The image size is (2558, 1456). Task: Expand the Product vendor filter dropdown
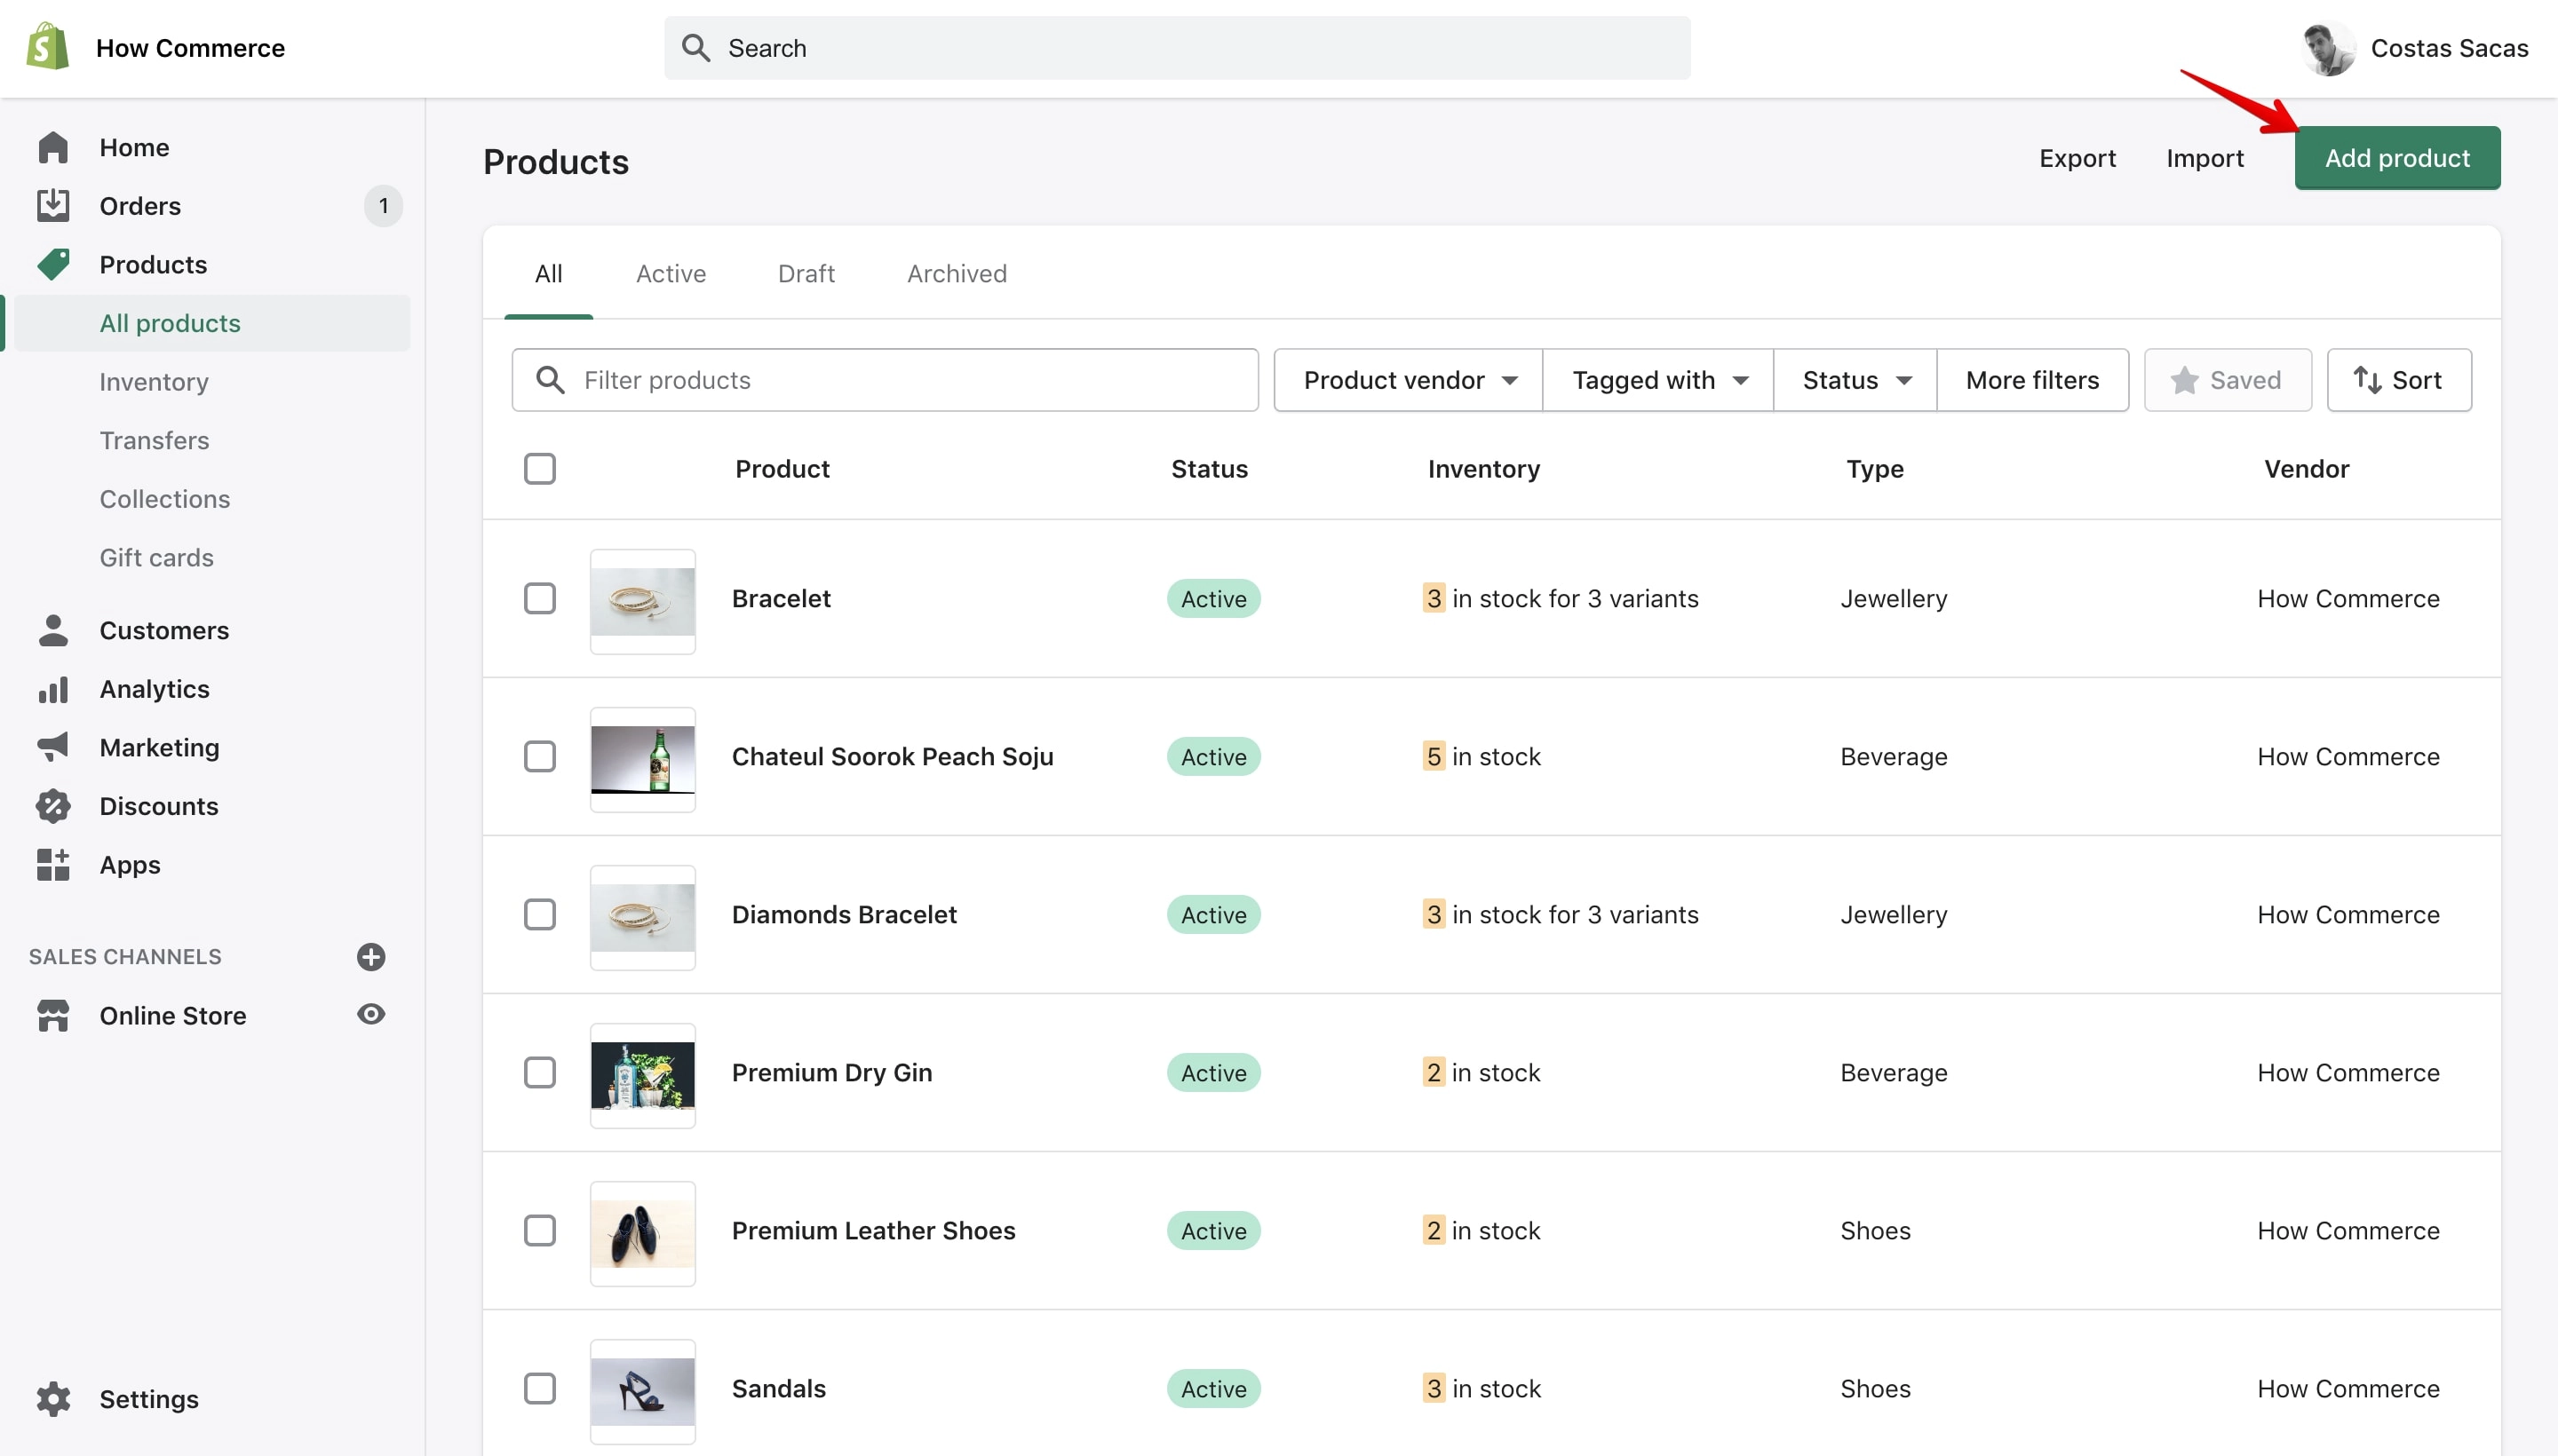point(1409,380)
